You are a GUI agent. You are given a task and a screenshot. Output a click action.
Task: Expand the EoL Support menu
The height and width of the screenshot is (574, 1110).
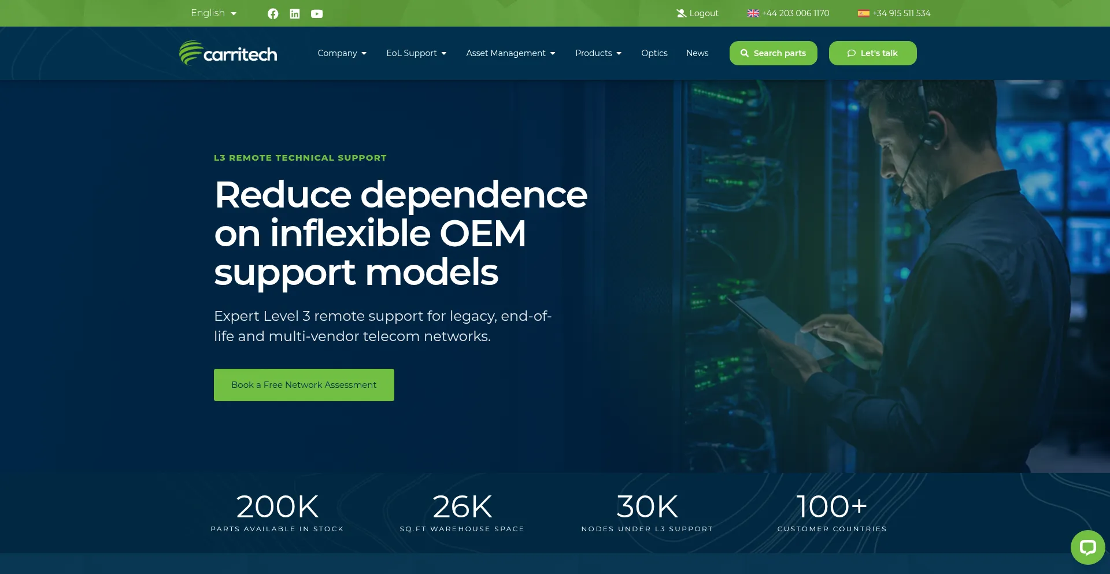point(416,53)
